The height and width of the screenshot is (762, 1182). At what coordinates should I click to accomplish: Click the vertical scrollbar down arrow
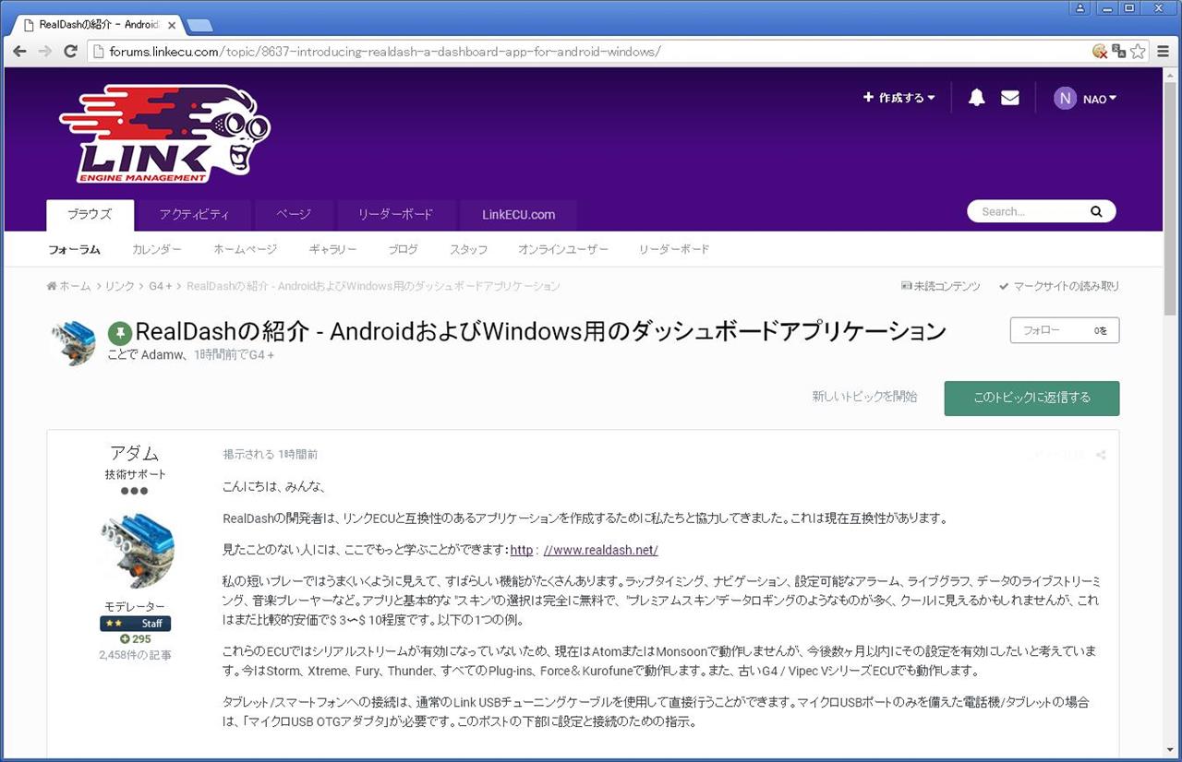tap(1170, 752)
